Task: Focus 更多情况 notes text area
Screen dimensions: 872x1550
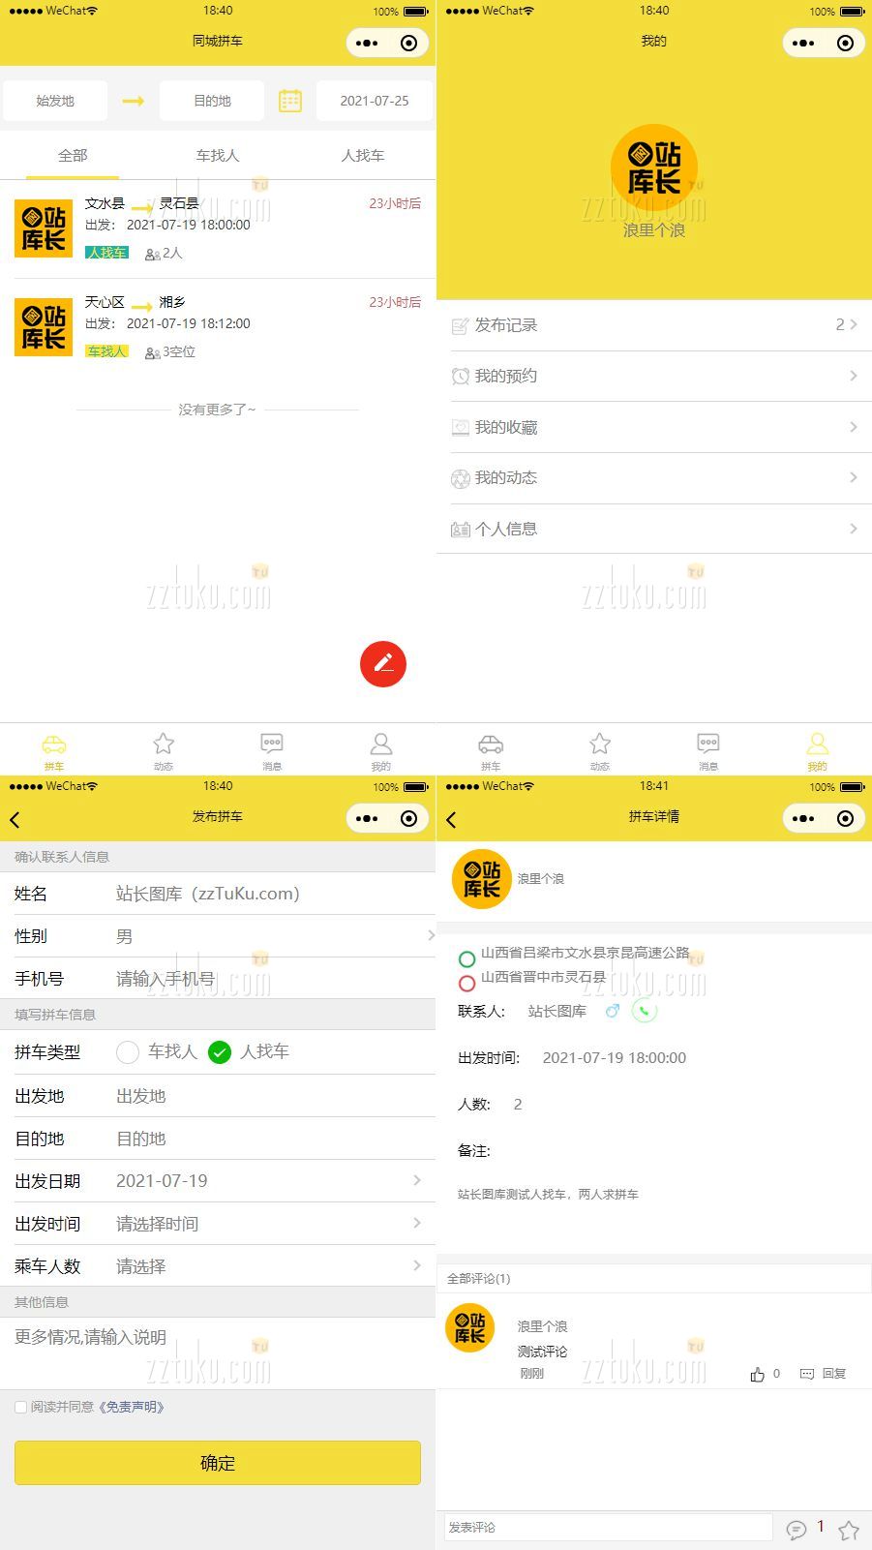Action: [x=218, y=1352]
